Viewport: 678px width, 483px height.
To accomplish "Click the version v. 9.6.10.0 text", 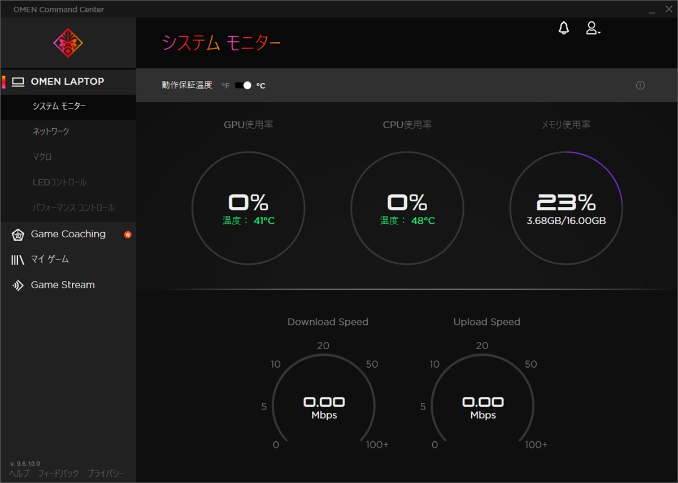I will [25, 464].
